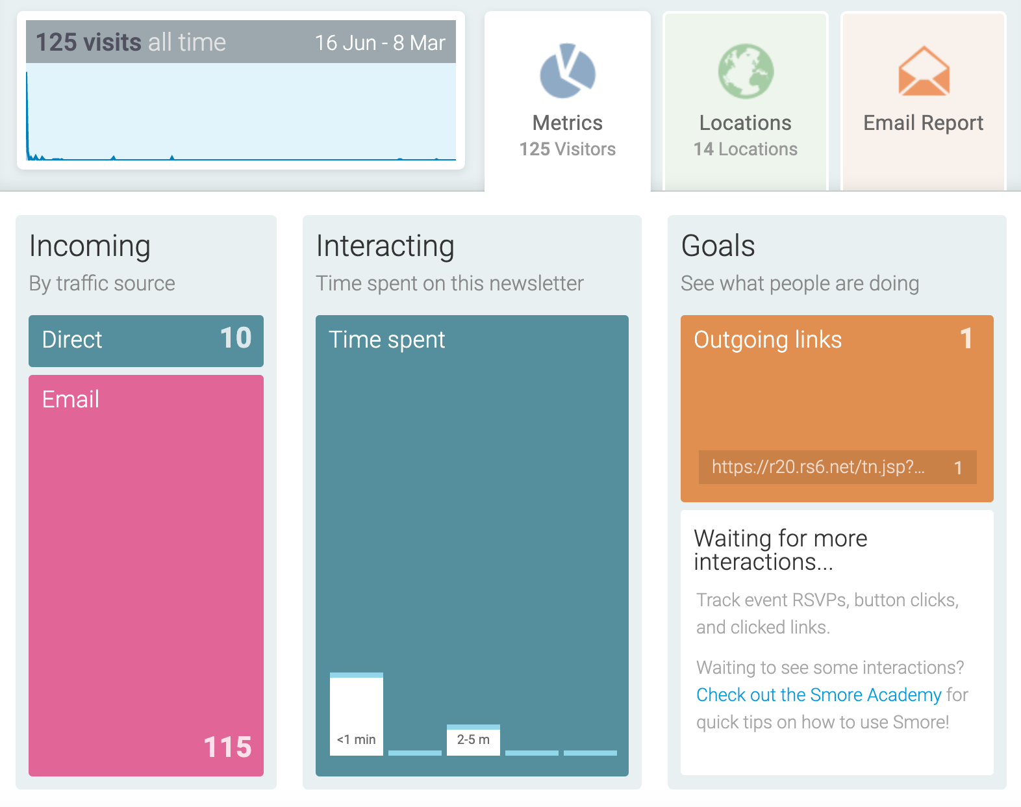Follow the Check out the Smore Academy link

click(818, 695)
